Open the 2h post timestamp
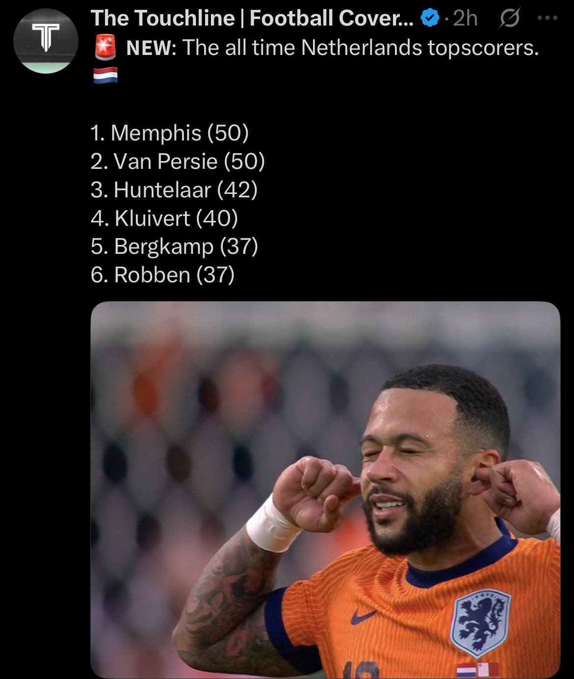This screenshot has width=574, height=679. [465, 19]
